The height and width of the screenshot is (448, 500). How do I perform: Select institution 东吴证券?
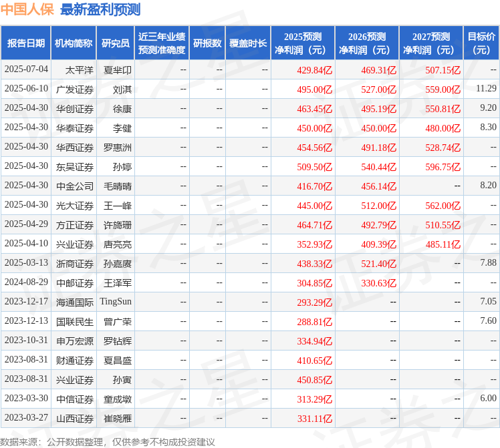click(x=75, y=167)
